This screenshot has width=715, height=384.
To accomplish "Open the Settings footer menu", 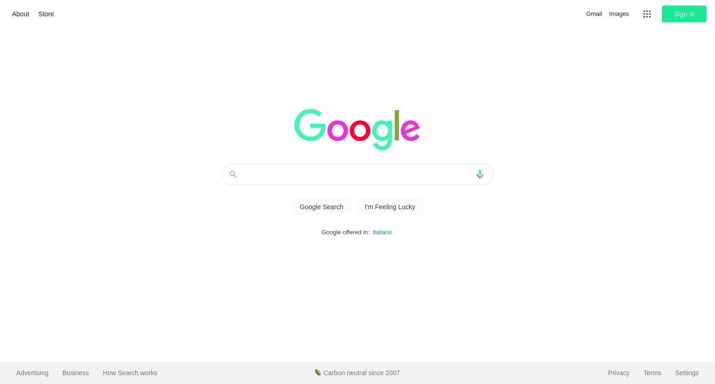I will (687, 373).
